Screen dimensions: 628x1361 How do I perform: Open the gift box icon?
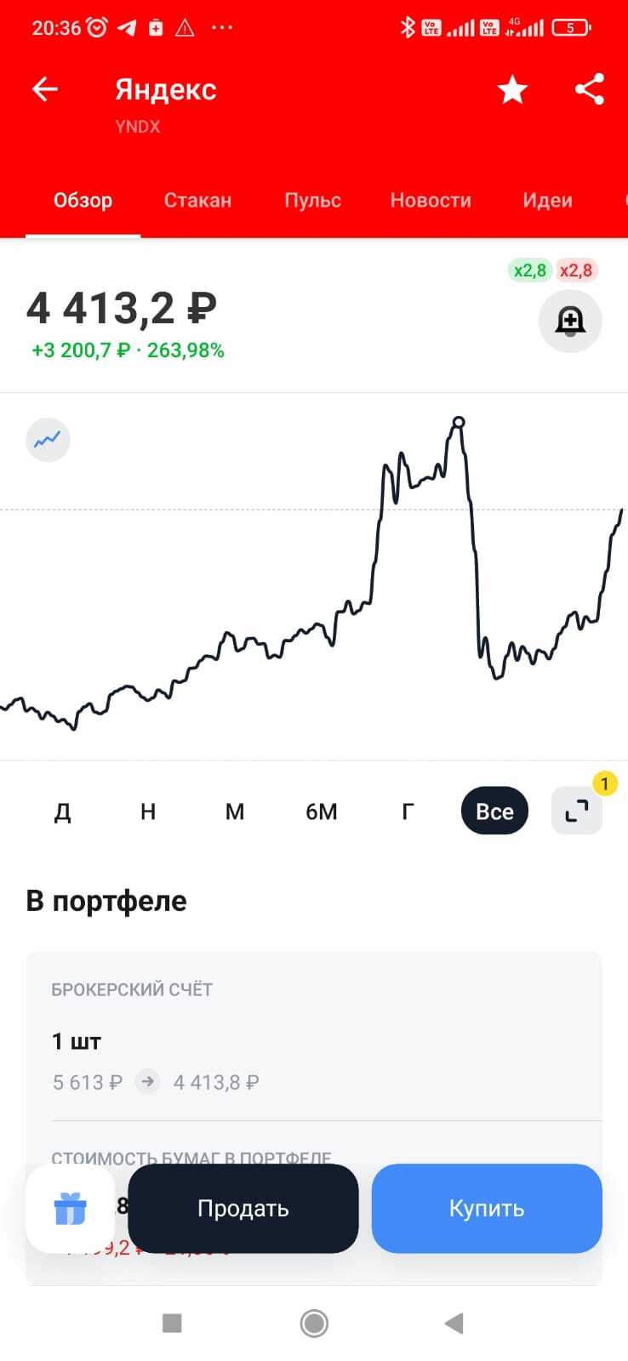[70, 1208]
